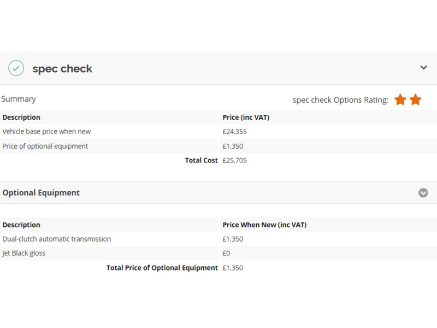The image size is (437, 328).
Task: Collapse the spec check section chevron
Action: coord(423,67)
